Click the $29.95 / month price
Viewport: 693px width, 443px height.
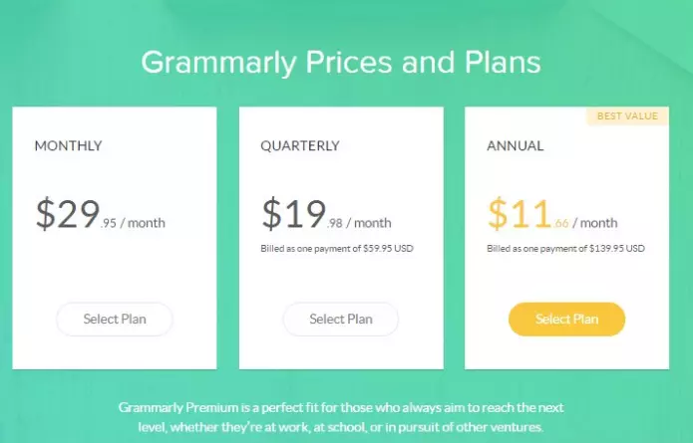101,214
